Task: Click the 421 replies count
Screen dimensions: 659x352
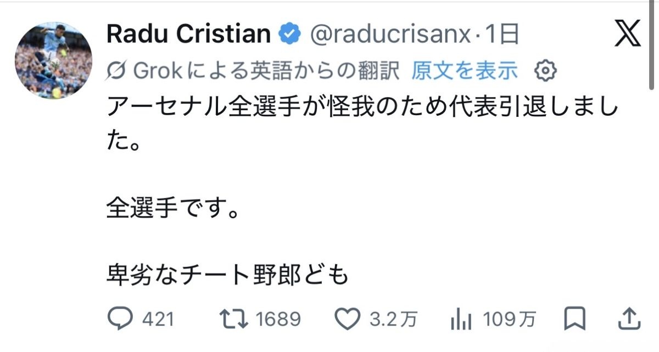Action: click(x=158, y=319)
